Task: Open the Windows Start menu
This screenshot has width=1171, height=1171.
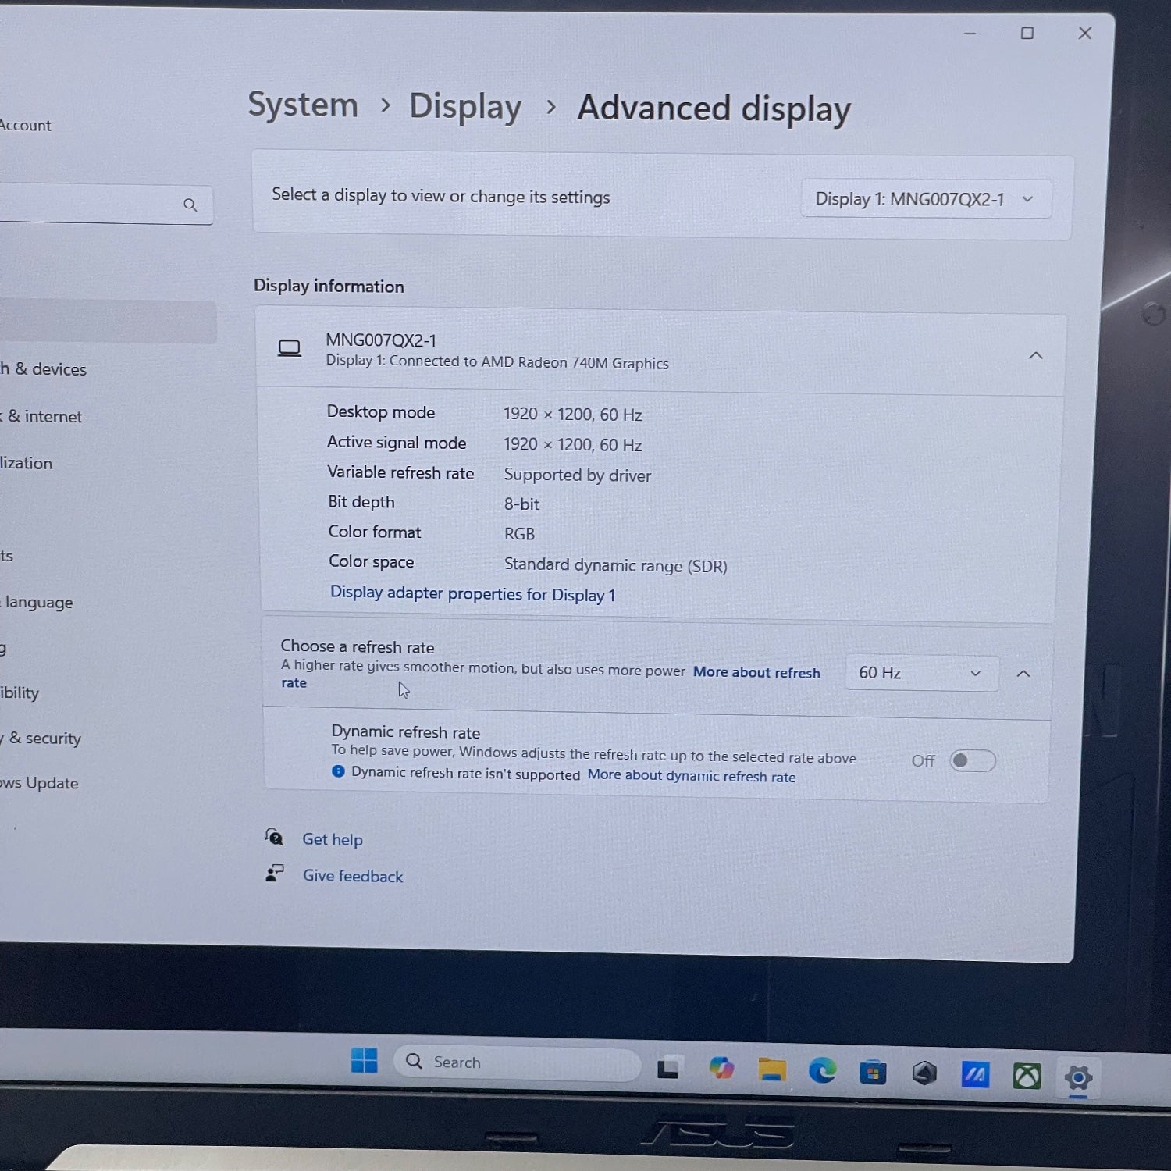Action: [x=364, y=1060]
